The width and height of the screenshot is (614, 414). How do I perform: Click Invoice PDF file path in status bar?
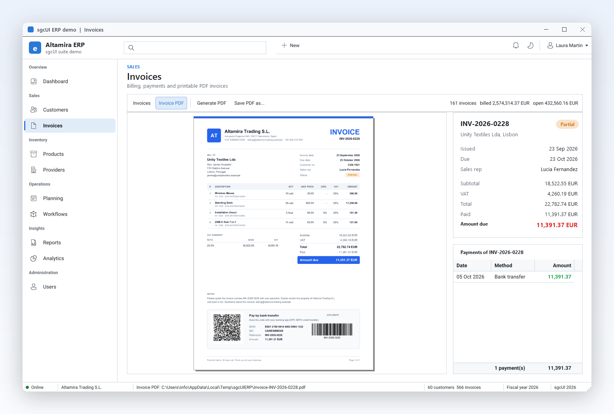[x=221, y=388]
